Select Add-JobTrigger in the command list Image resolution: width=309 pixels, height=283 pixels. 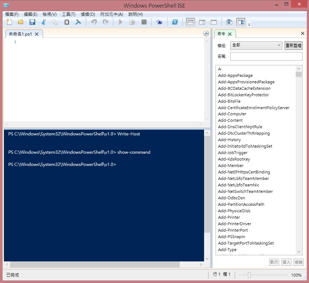point(233,153)
